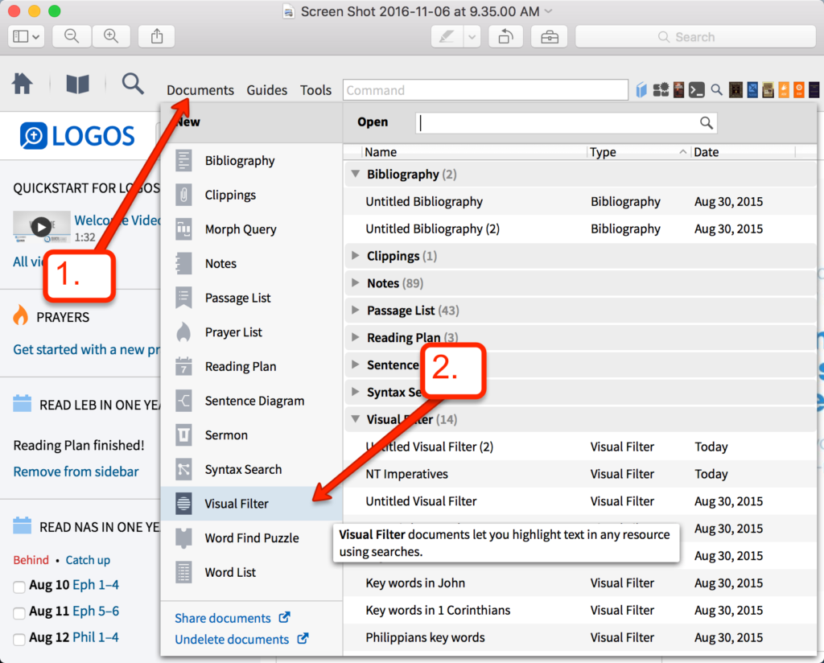The width and height of the screenshot is (824, 663).
Task: Click the Preview Share toolbar icon
Action: tap(157, 36)
